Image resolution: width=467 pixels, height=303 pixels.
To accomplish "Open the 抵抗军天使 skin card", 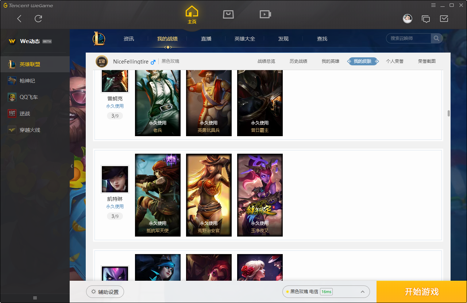I will 158,195.
